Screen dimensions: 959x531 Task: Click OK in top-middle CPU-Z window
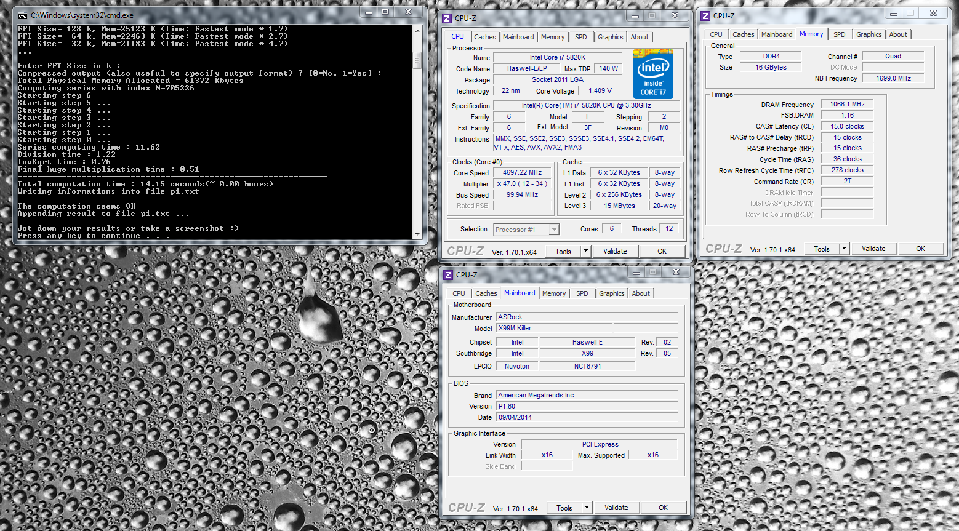point(662,251)
